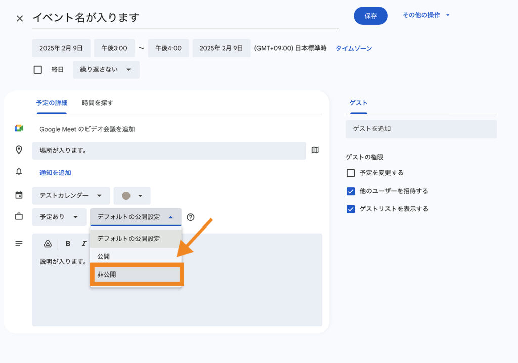
Task: Open the map preview icon beside location
Action: (x=315, y=150)
